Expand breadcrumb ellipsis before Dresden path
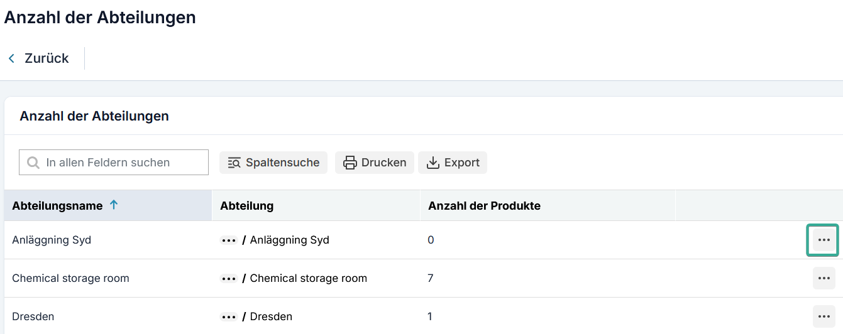The image size is (843, 334). point(229,316)
